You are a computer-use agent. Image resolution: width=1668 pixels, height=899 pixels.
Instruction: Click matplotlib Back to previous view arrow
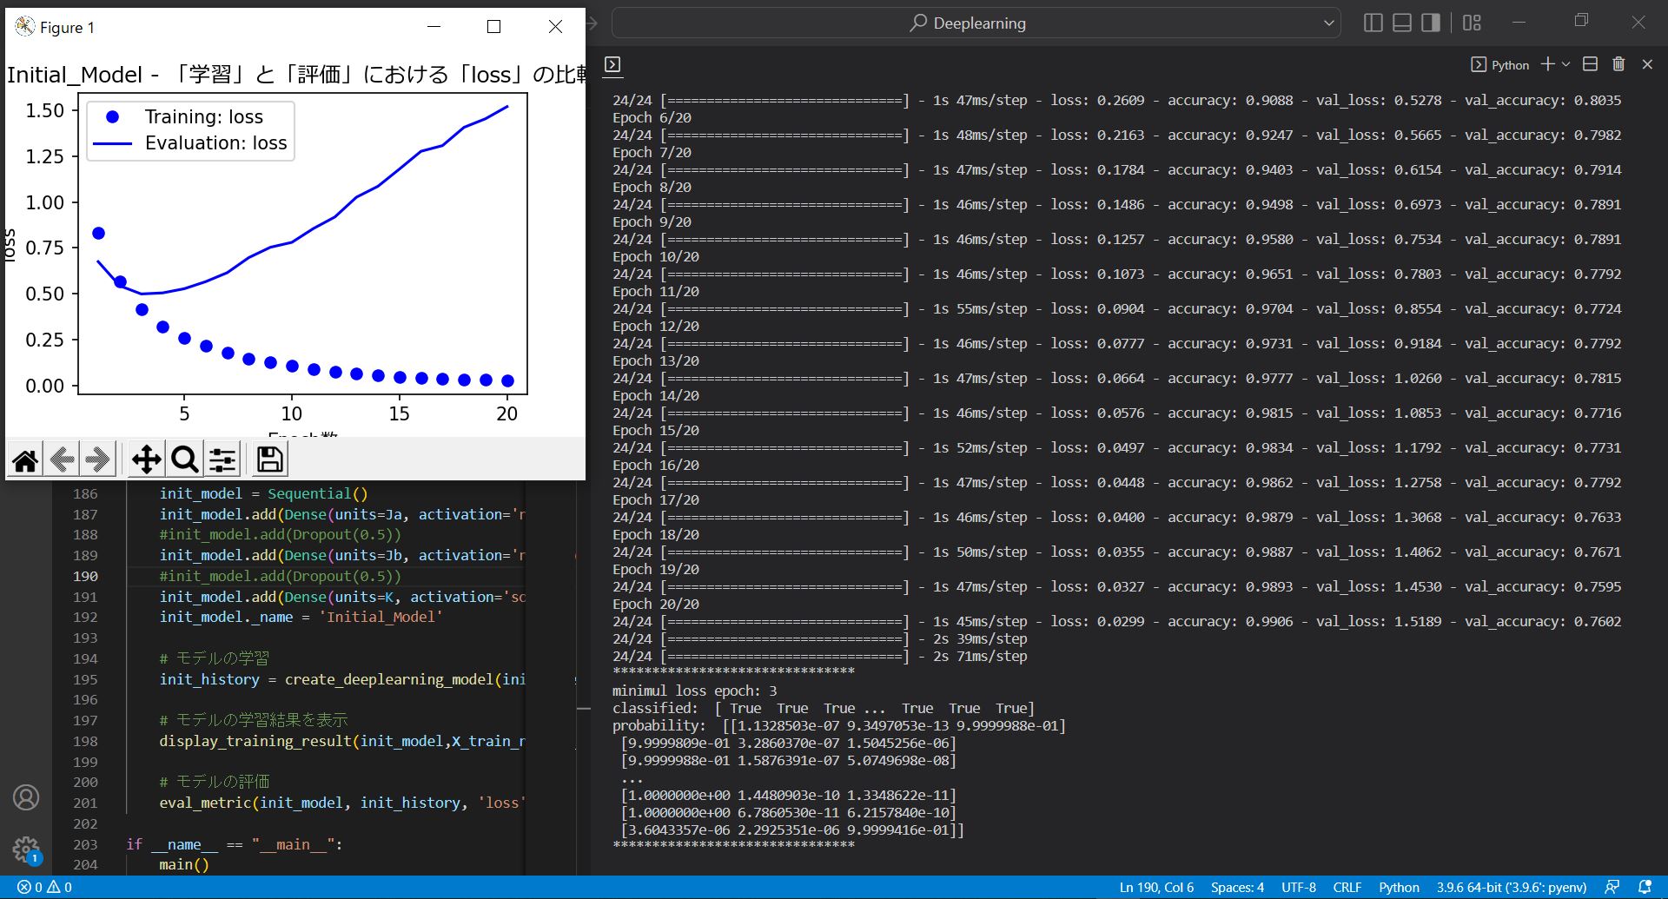click(x=62, y=459)
